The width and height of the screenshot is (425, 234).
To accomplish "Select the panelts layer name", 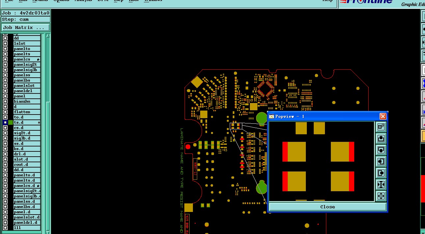I will click(x=27, y=54).
